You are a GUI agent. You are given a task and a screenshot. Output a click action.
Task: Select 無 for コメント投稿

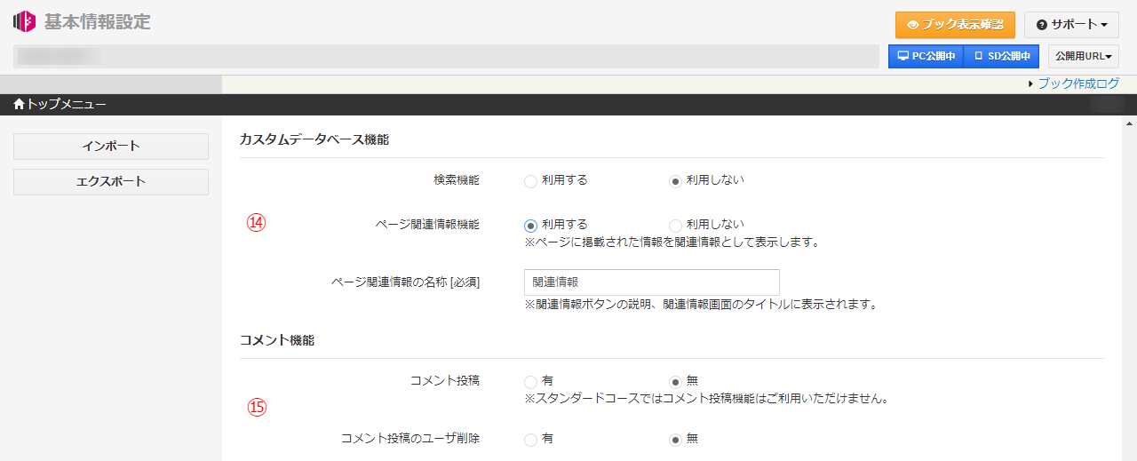coord(675,382)
